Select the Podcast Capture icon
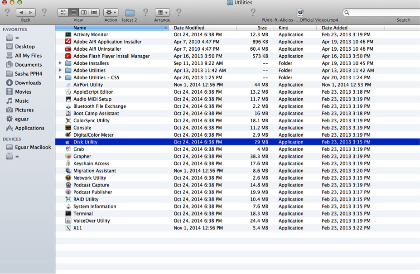This screenshot has width=420, height=274. point(68,185)
